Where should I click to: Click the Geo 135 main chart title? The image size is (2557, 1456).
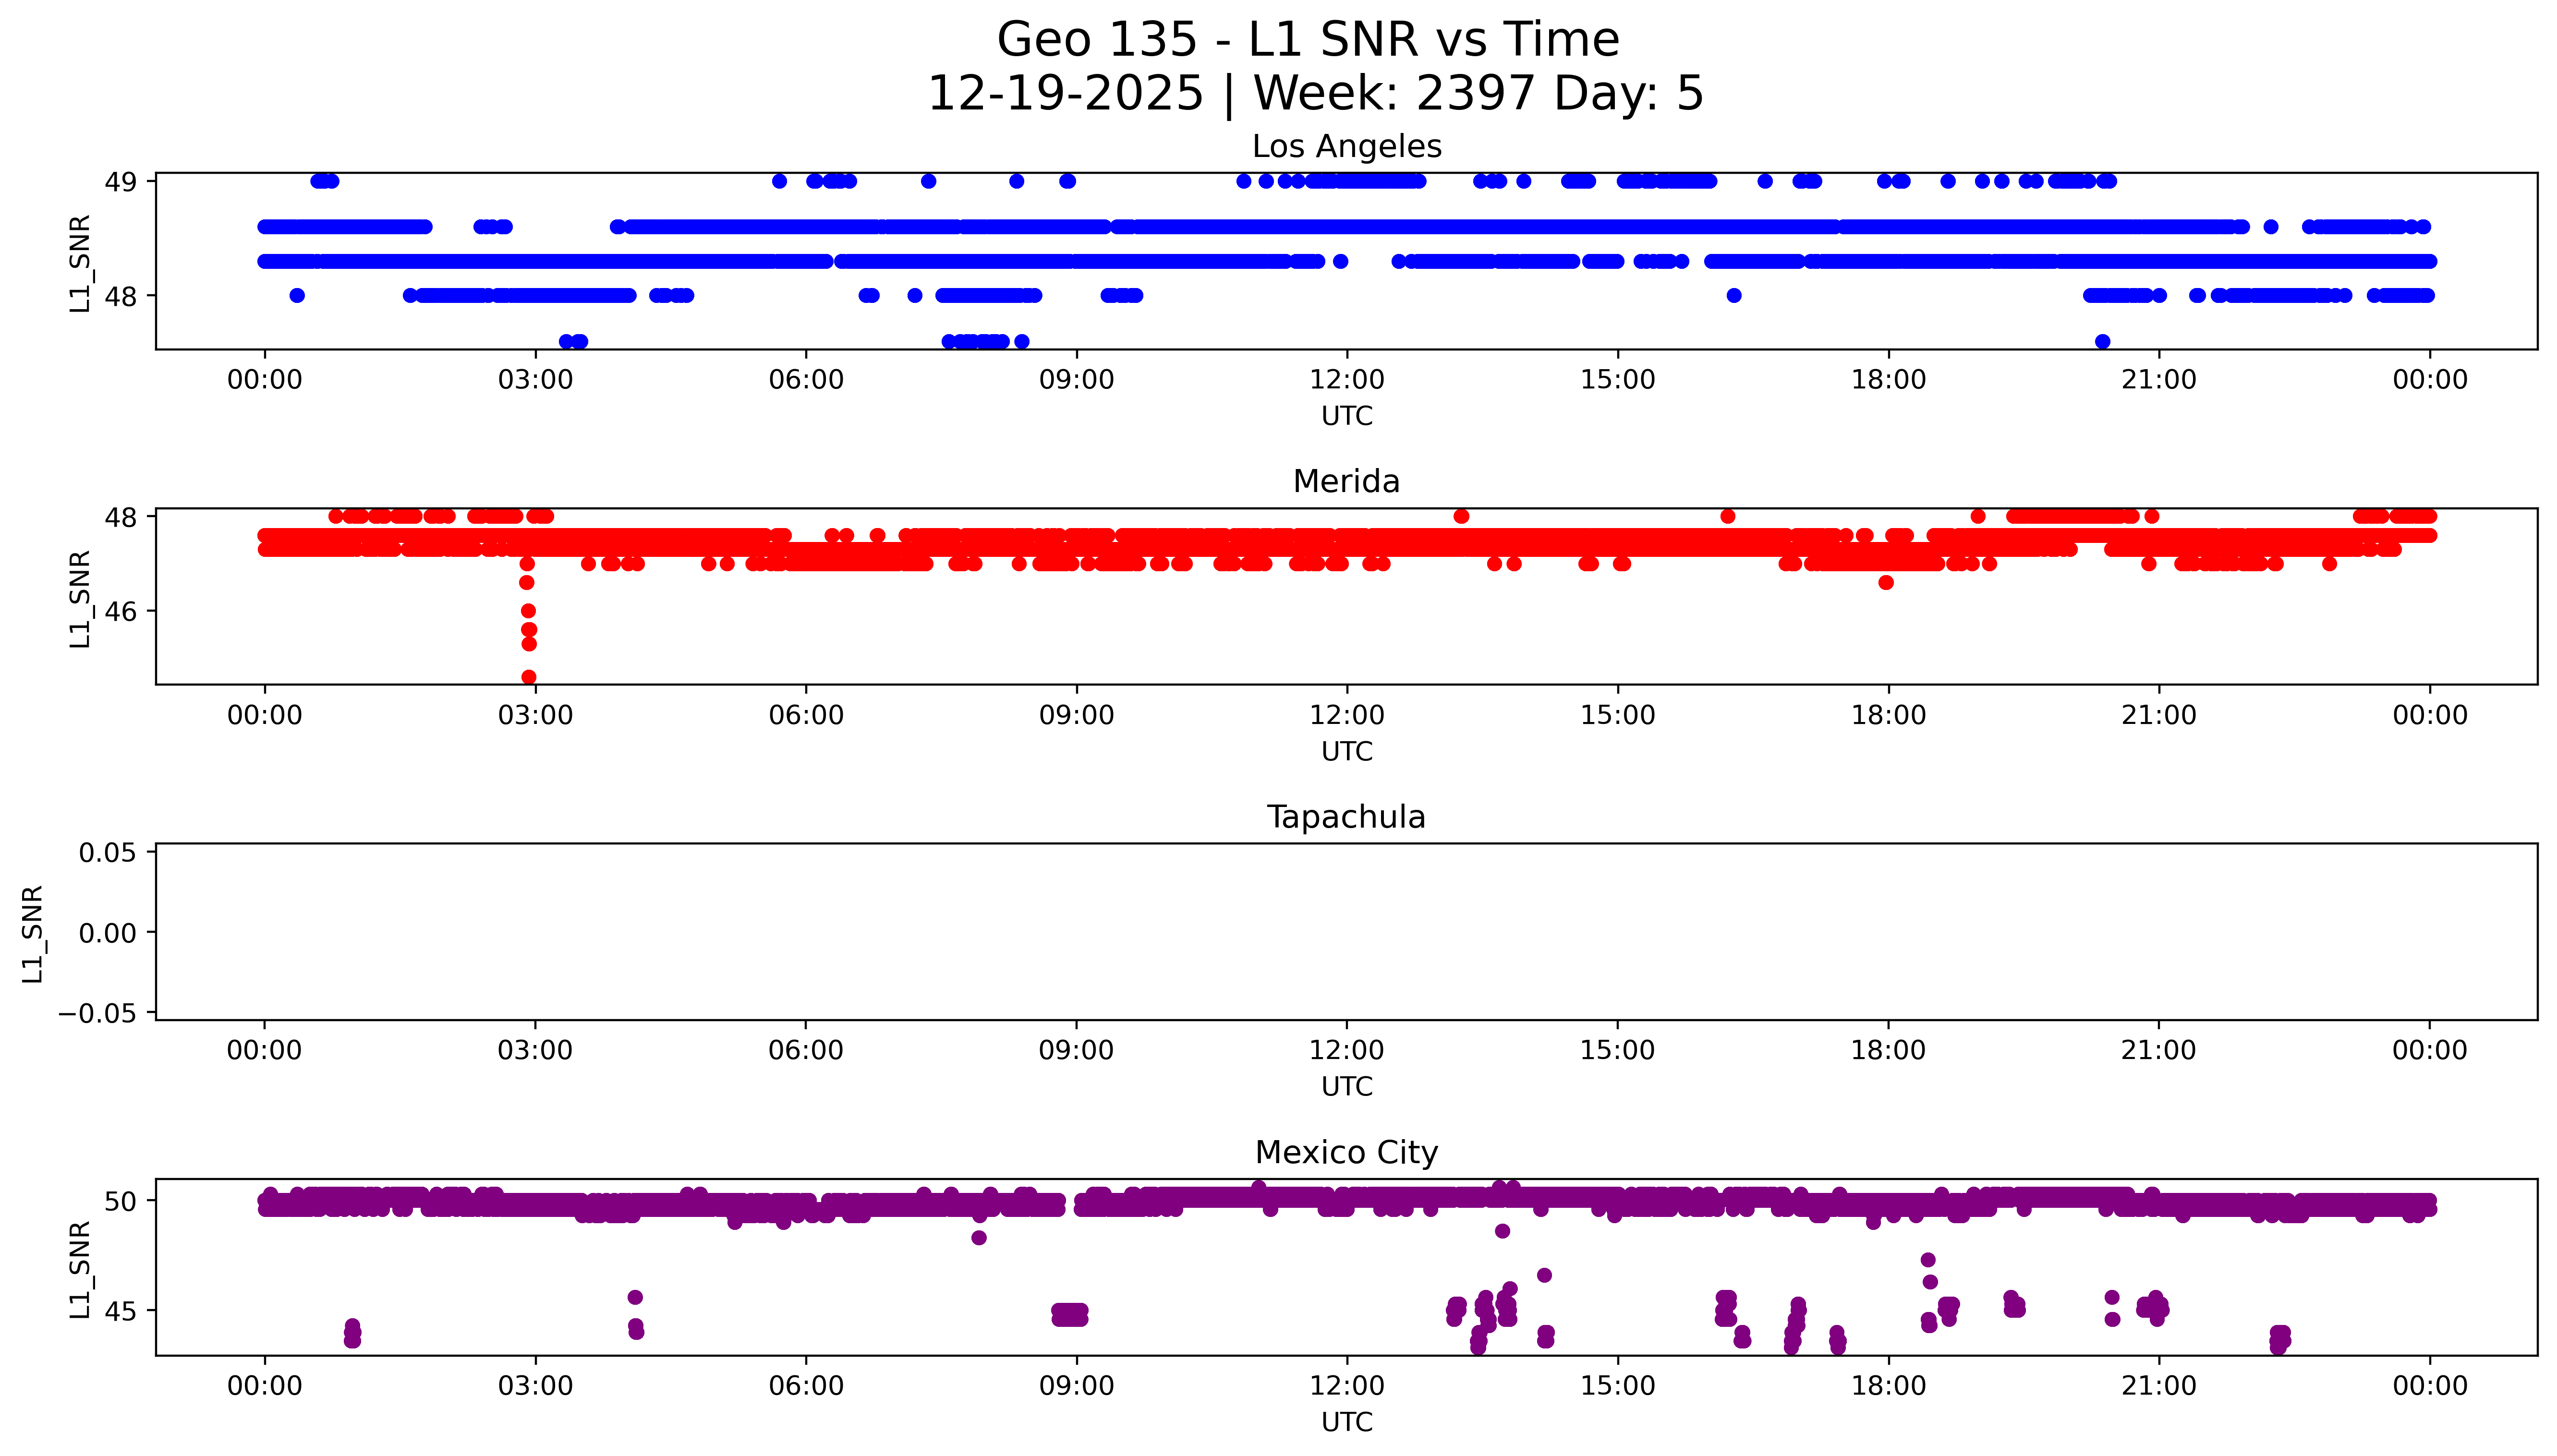click(x=1308, y=40)
